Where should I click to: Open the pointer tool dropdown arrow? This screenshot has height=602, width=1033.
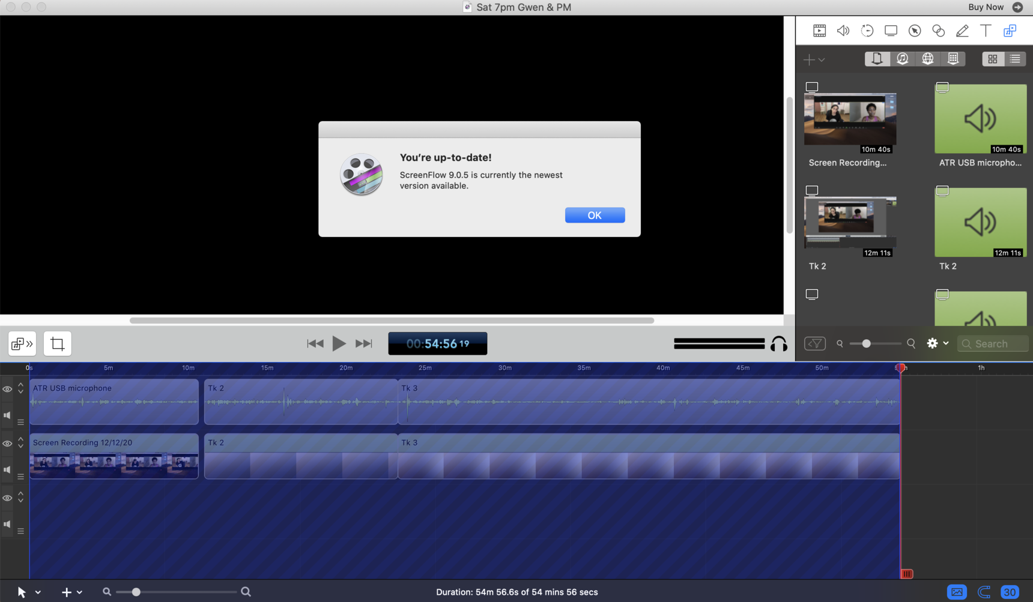38,592
